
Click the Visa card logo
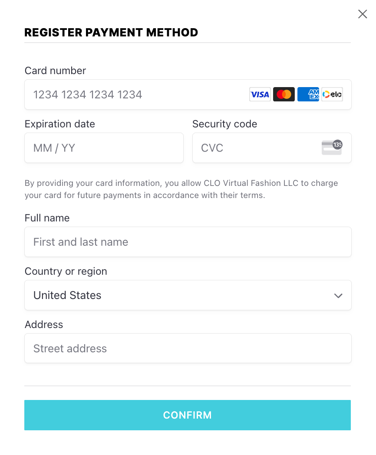pos(260,94)
